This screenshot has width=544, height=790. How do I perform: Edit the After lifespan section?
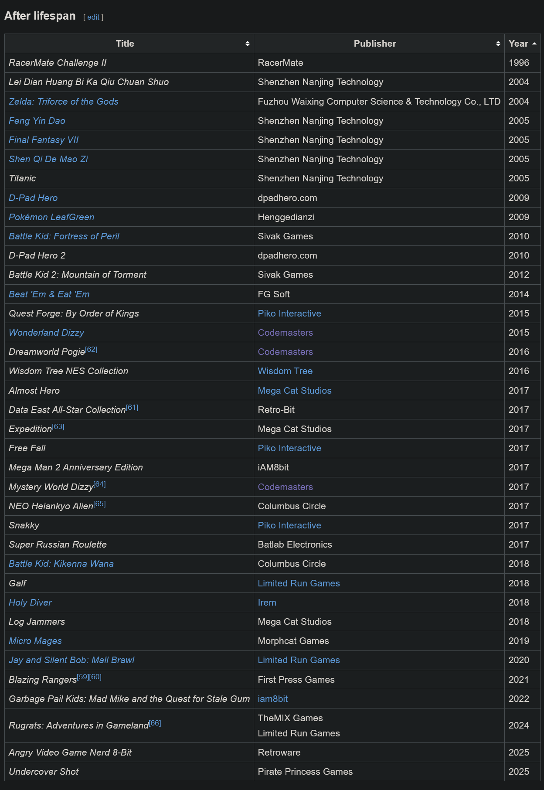click(93, 17)
